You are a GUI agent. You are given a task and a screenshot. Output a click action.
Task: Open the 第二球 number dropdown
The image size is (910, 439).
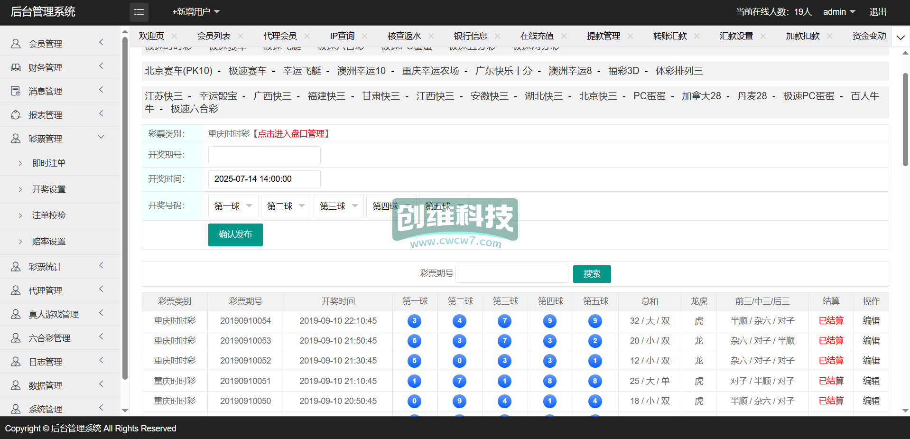(x=286, y=206)
